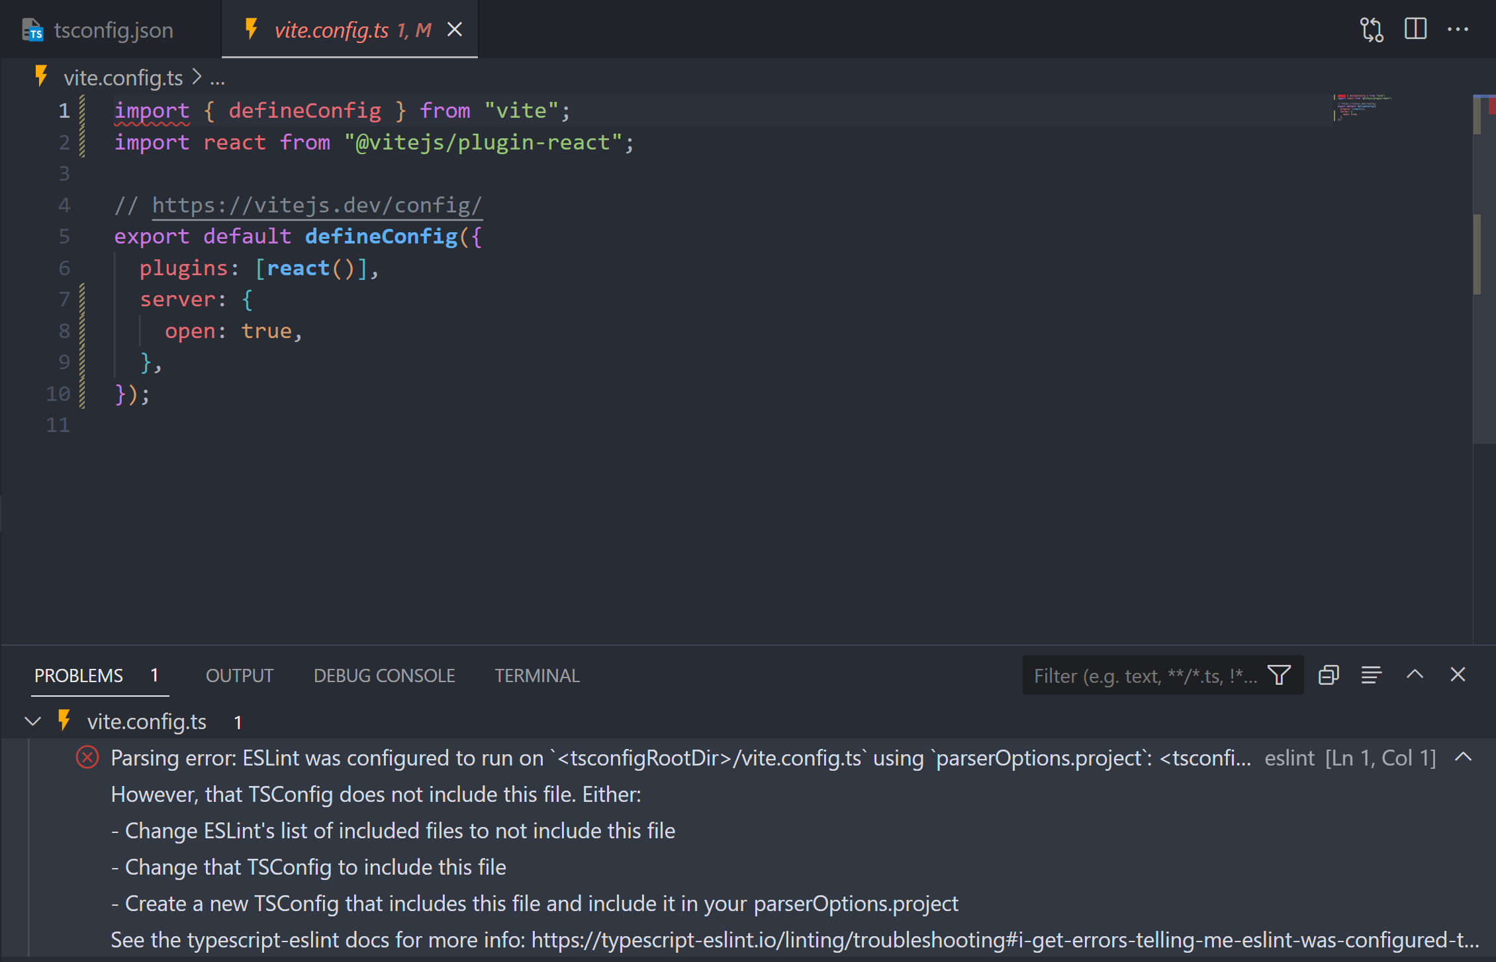The width and height of the screenshot is (1496, 962).
Task: Open More Actions ellipsis menu
Action: (1458, 29)
